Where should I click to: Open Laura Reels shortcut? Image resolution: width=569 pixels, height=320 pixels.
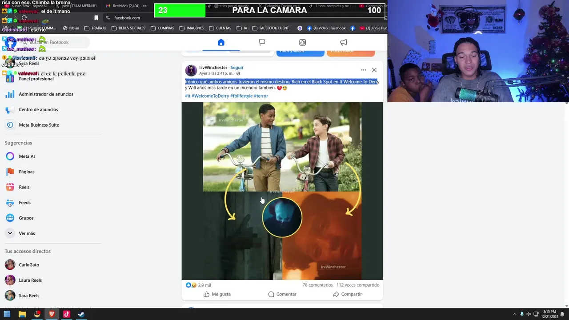coord(30,280)
